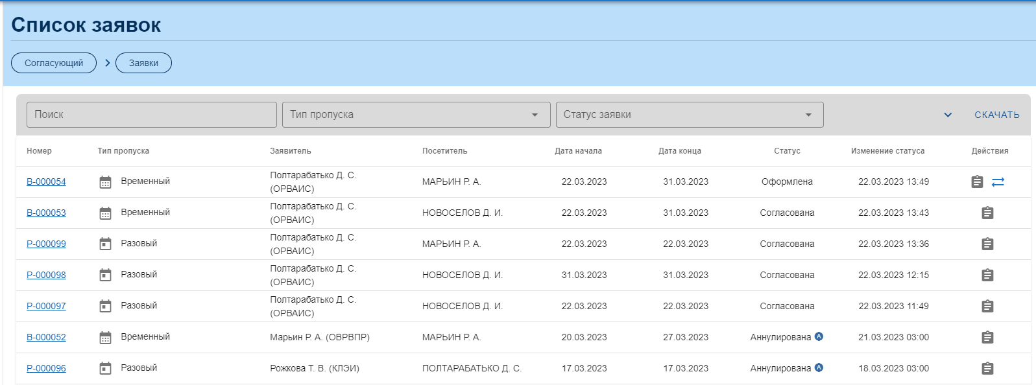Viewport: 1036px width, 385px height.
Task: Open clipboard icon for request Р-000098
Action: (x=987, y=275)
